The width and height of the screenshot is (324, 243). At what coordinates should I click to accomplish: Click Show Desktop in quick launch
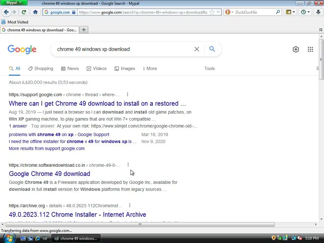pyautogui.click(x=23, y=239)
